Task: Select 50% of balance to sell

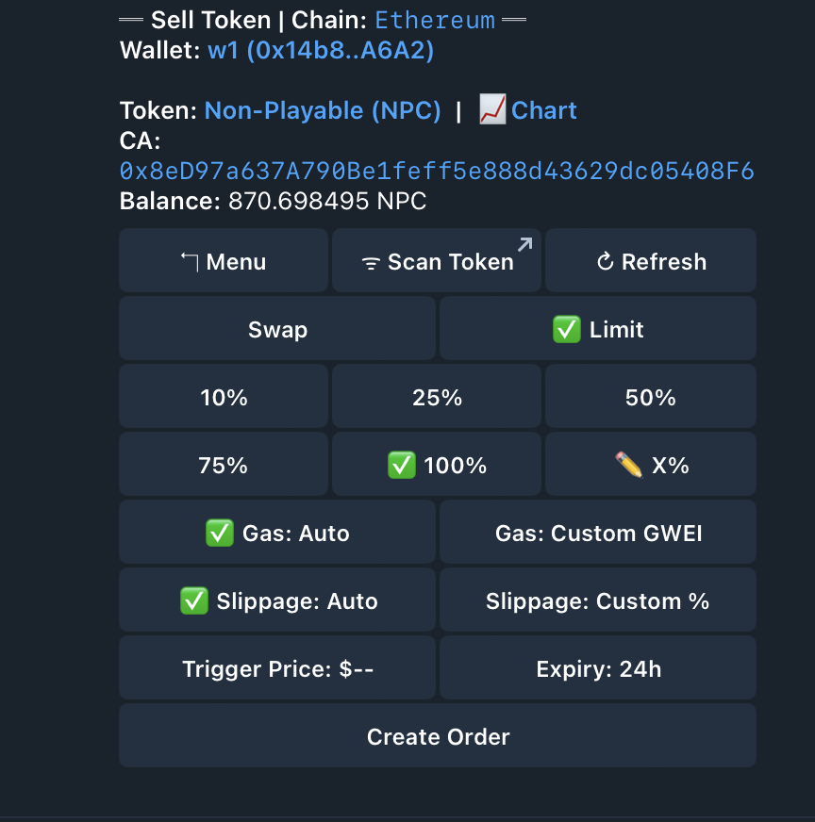Action: click(651, 397)
